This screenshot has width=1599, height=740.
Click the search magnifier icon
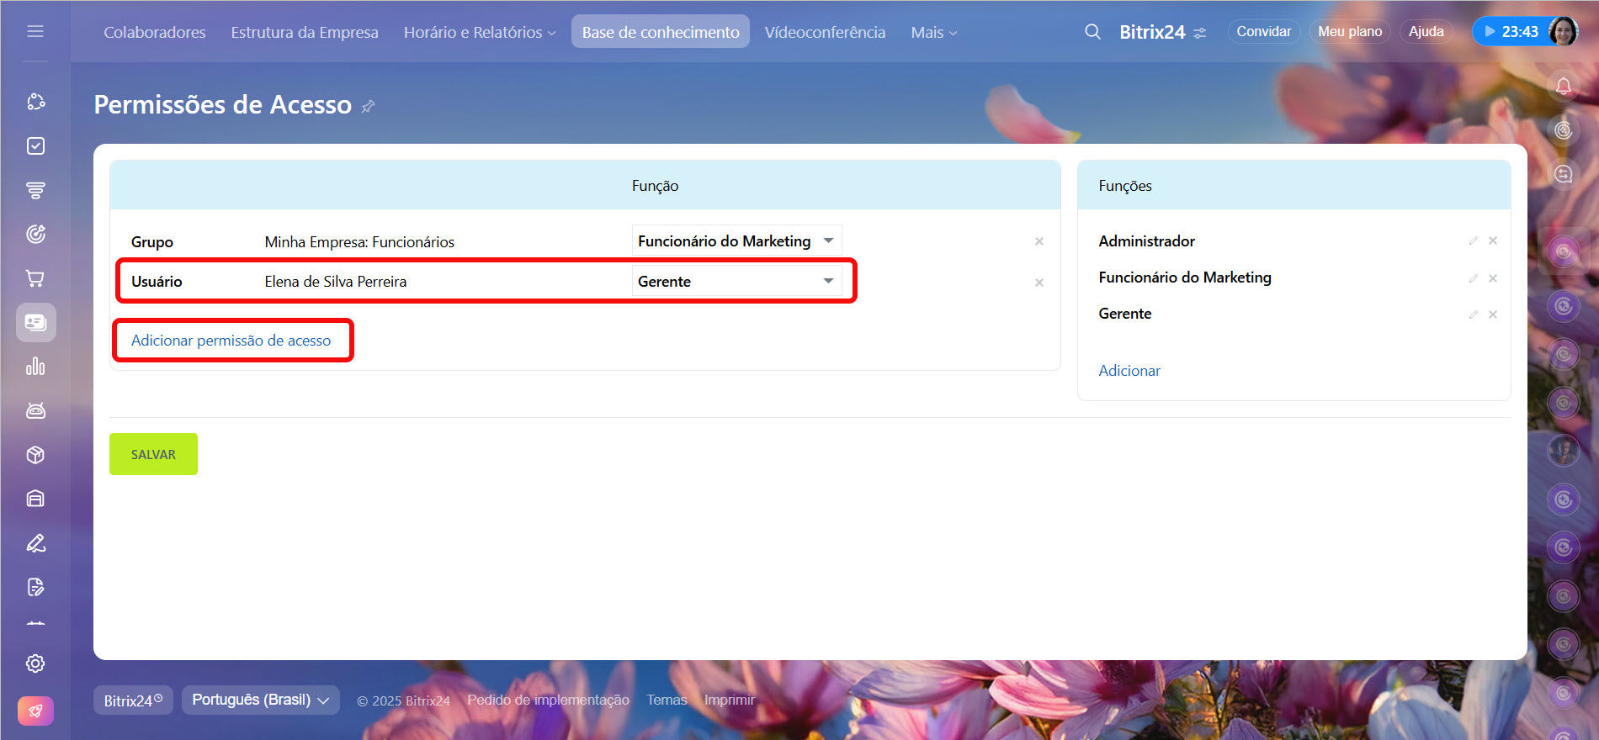coord(1092,32)
